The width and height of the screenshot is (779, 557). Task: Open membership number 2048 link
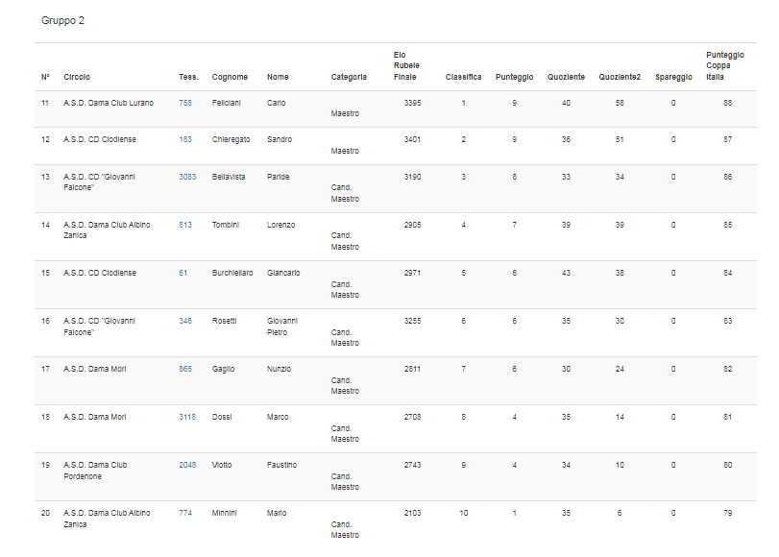click(187, 466)
